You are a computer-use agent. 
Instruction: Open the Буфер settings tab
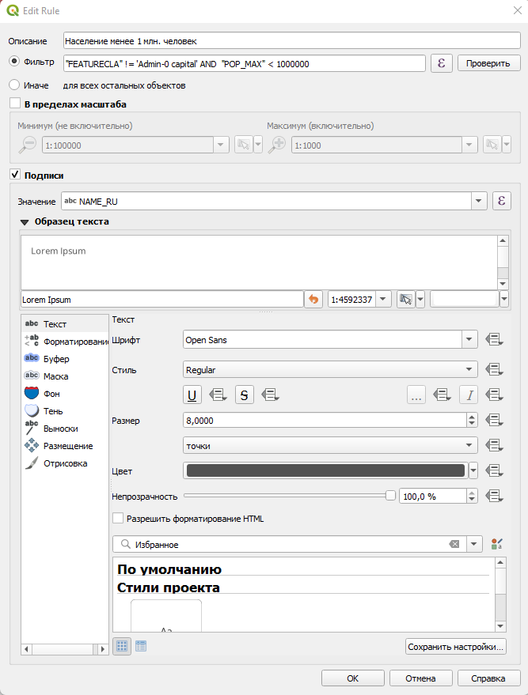coord(65,359)
